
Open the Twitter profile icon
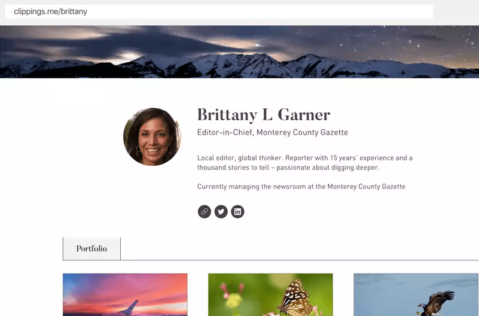pyautogui.click(x=221, y=211)
